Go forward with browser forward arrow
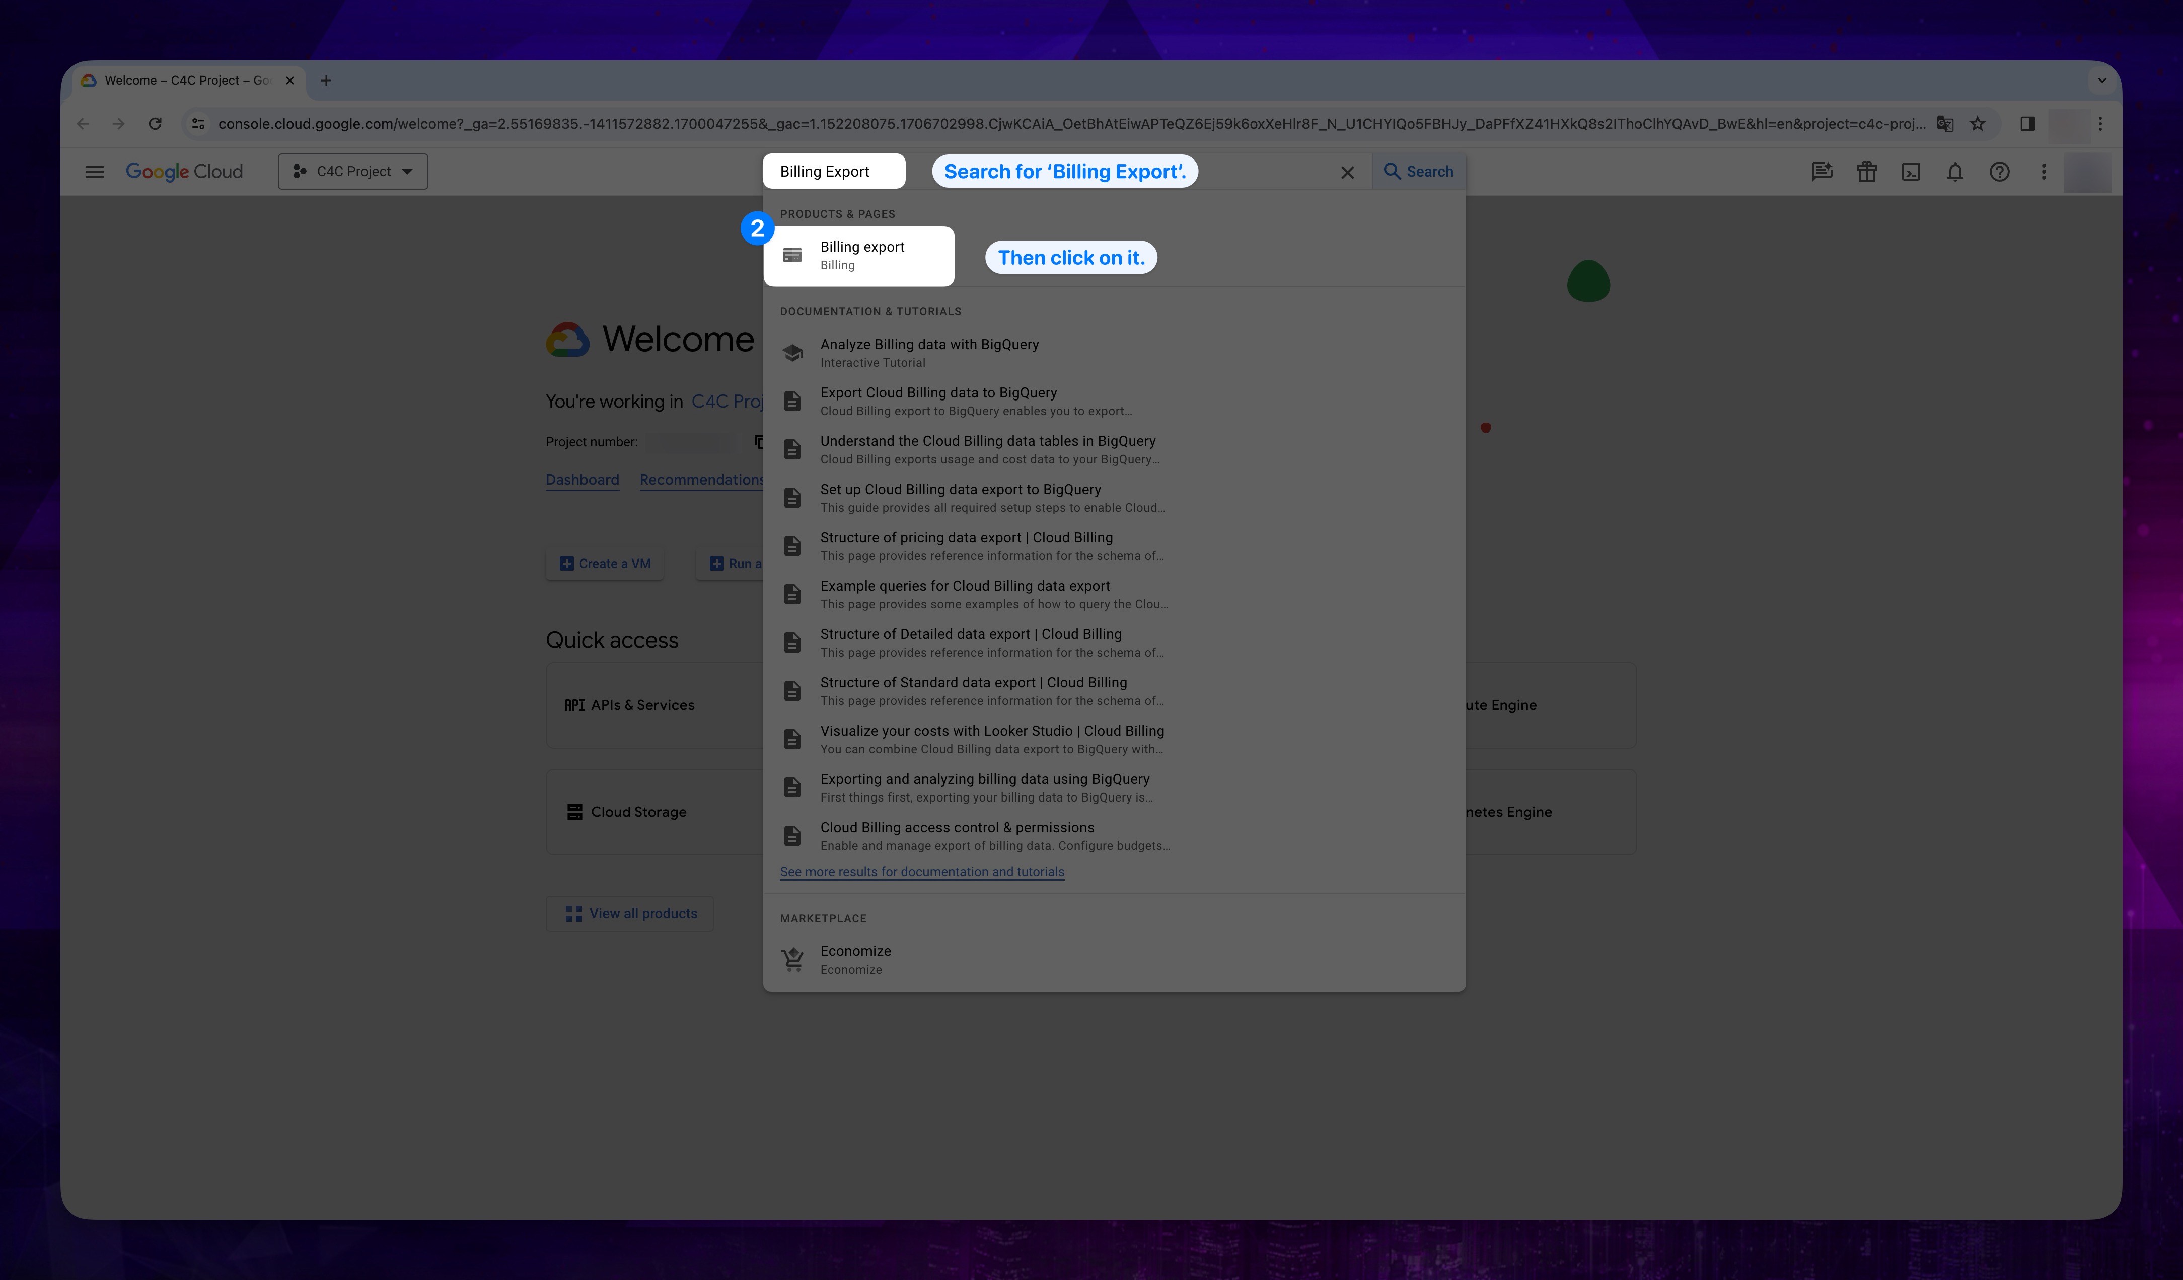The image size is (2183, 1280). [119, 124]
